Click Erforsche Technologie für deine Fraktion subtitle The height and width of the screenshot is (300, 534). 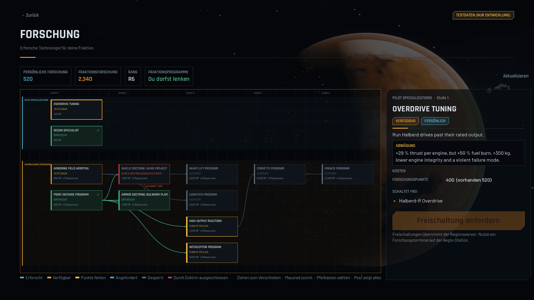[x=57, y=48]
